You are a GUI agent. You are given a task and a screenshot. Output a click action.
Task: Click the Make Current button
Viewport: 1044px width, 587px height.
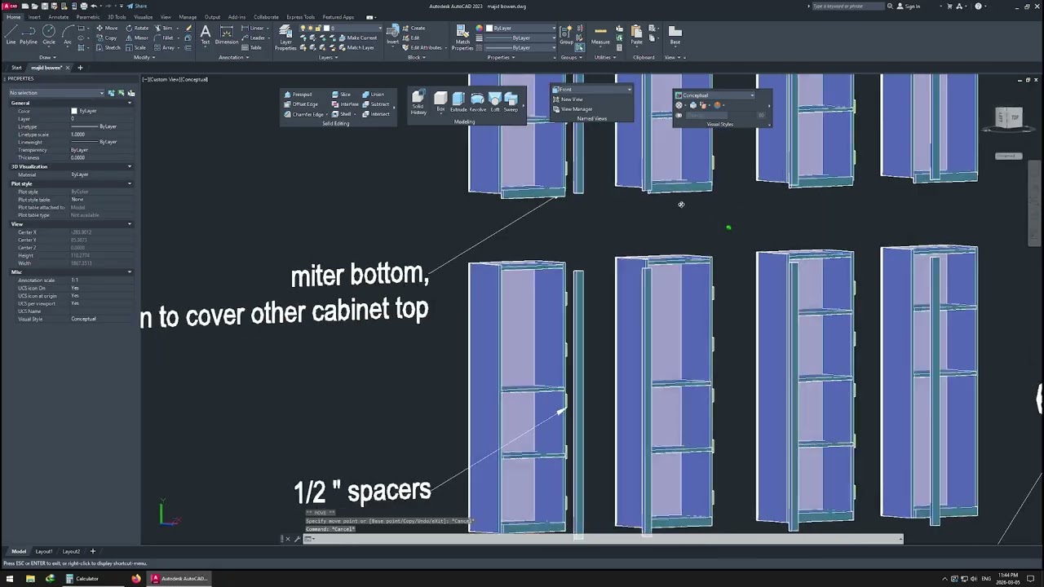click(x=356, y=38)
